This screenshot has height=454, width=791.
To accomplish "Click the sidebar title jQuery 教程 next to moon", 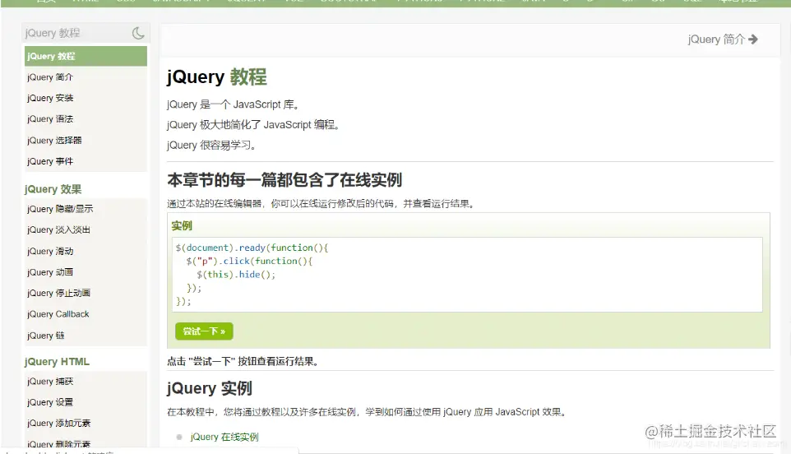I will click(x=53, y=33).
